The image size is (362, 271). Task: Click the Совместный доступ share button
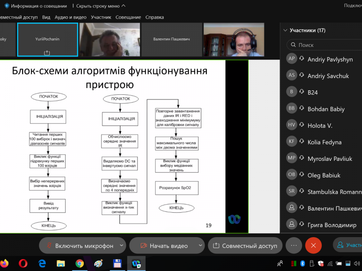(245, 246)
